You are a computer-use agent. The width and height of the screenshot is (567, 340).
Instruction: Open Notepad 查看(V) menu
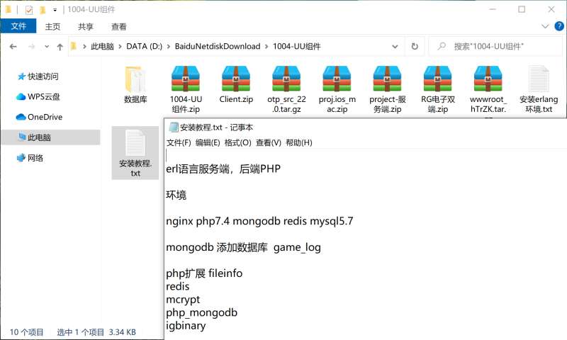[269, 142]
